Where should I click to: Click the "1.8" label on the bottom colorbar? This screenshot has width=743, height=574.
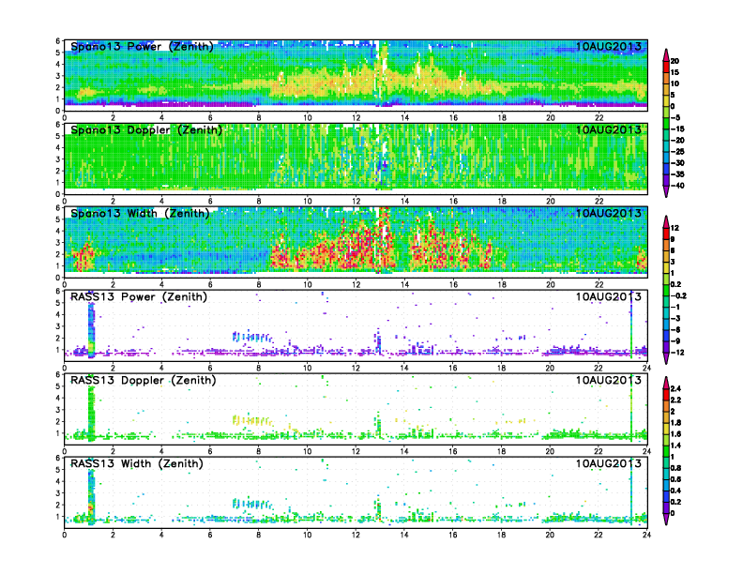(676, 423)
